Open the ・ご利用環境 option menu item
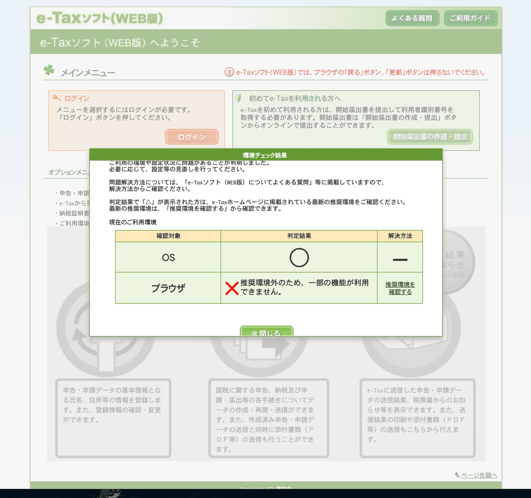Viewport: 531px width, 498px height. pos(72,223)
